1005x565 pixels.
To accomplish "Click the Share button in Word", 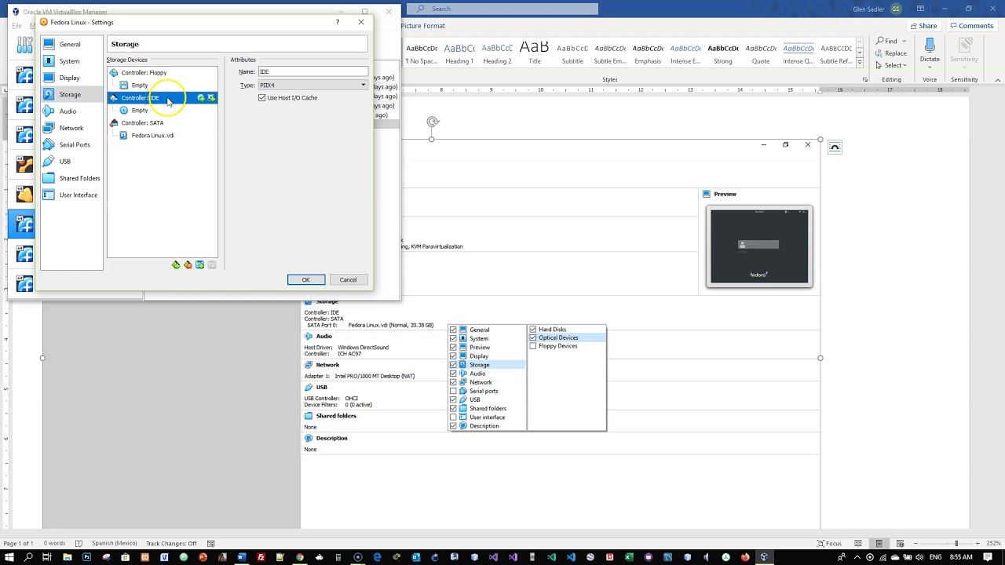I will tap(923, 26).
